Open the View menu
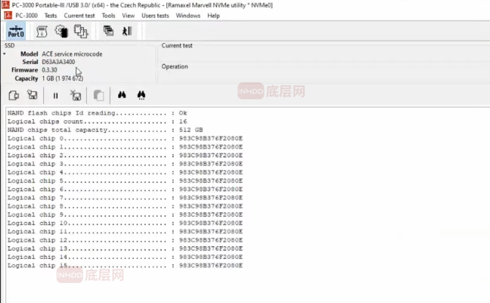Screen dimensions: 490x303 128,16
